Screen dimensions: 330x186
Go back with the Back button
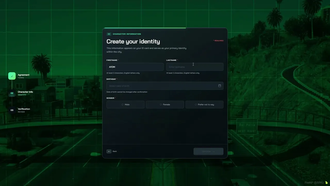tap(112, 151)
